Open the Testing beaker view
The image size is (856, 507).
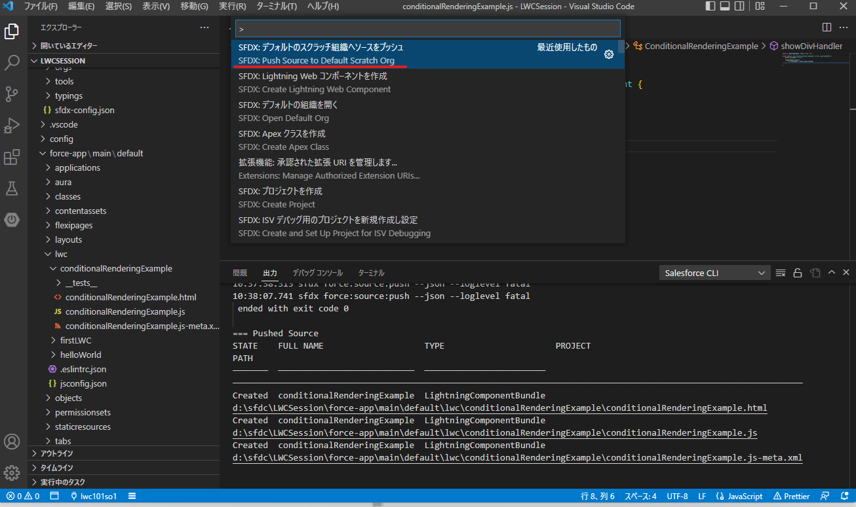12,188
